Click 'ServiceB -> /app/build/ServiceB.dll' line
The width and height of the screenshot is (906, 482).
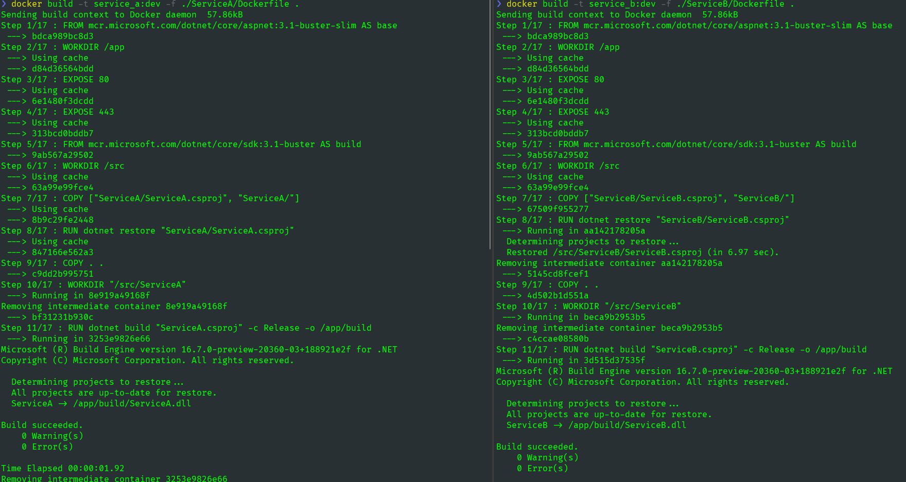click(597, 425)
